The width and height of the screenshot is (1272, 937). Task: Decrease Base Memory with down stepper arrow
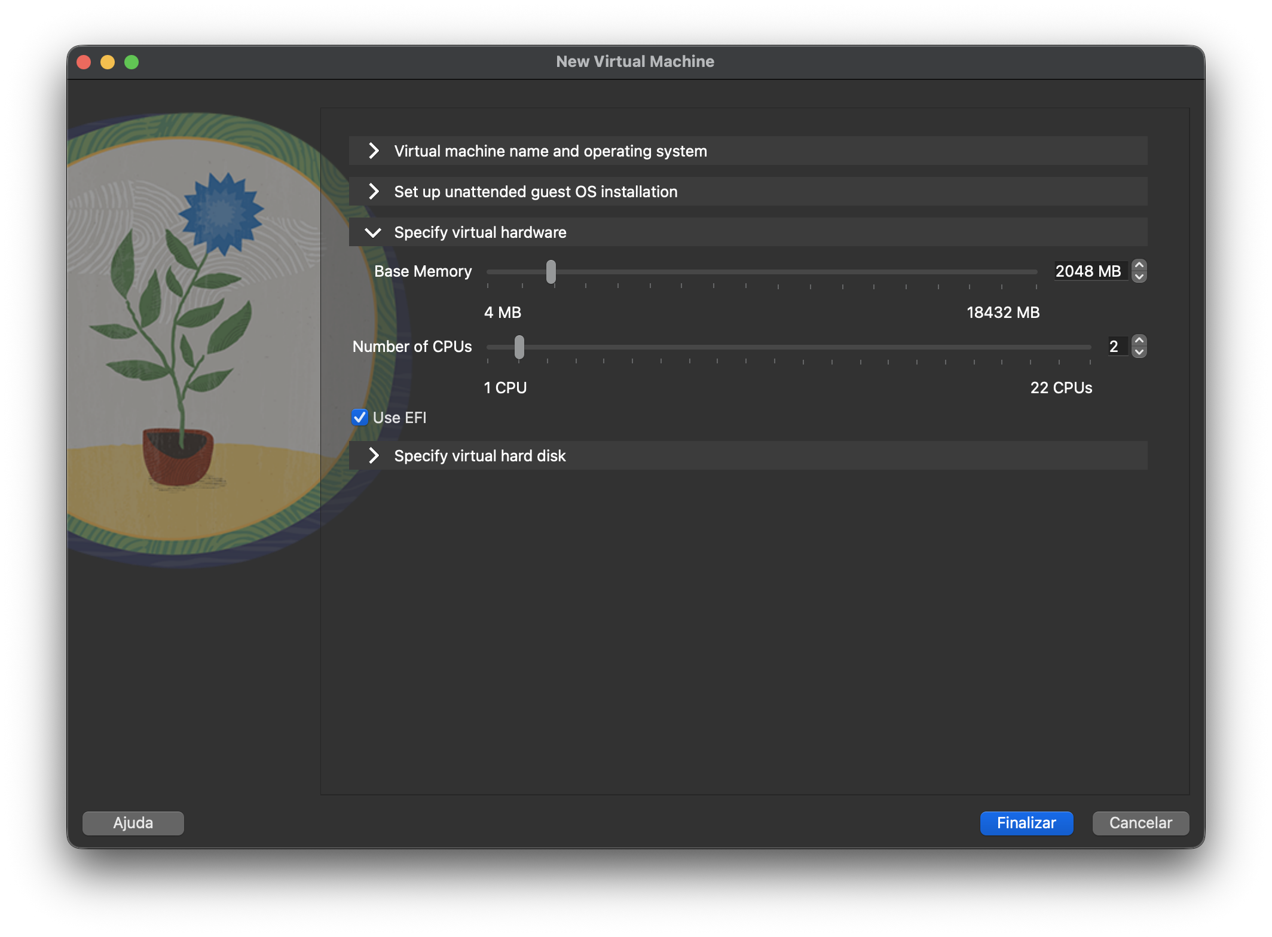click(x=1139, y=277)
